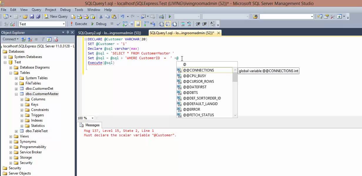Collapse the DECLARE code block outline toggle
Screen dimensions: 362x176
[86, 39]
